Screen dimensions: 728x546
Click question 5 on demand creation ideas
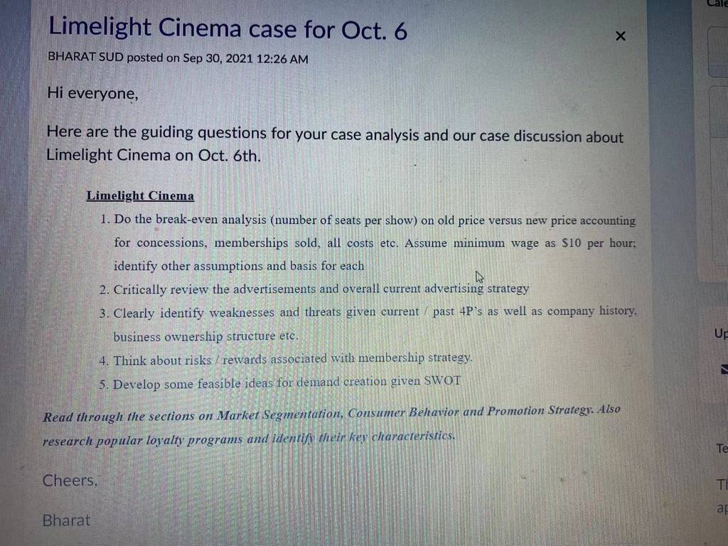279,383
